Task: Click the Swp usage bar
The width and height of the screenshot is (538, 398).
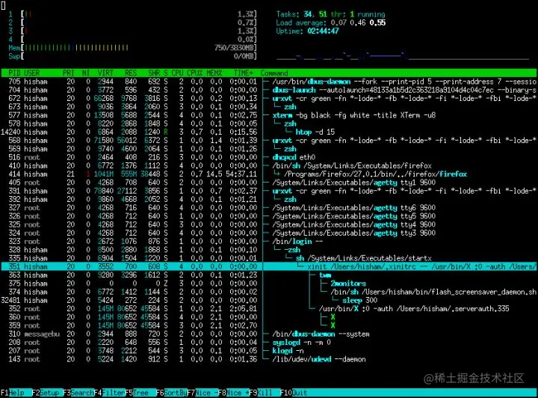Action: click(133, 56)
